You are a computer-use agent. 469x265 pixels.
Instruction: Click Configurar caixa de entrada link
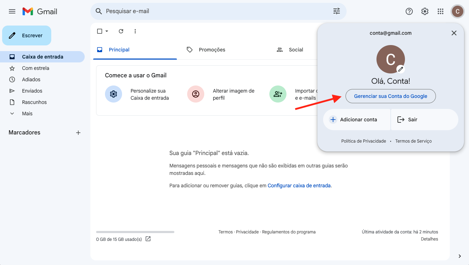(x=299, y=186)
